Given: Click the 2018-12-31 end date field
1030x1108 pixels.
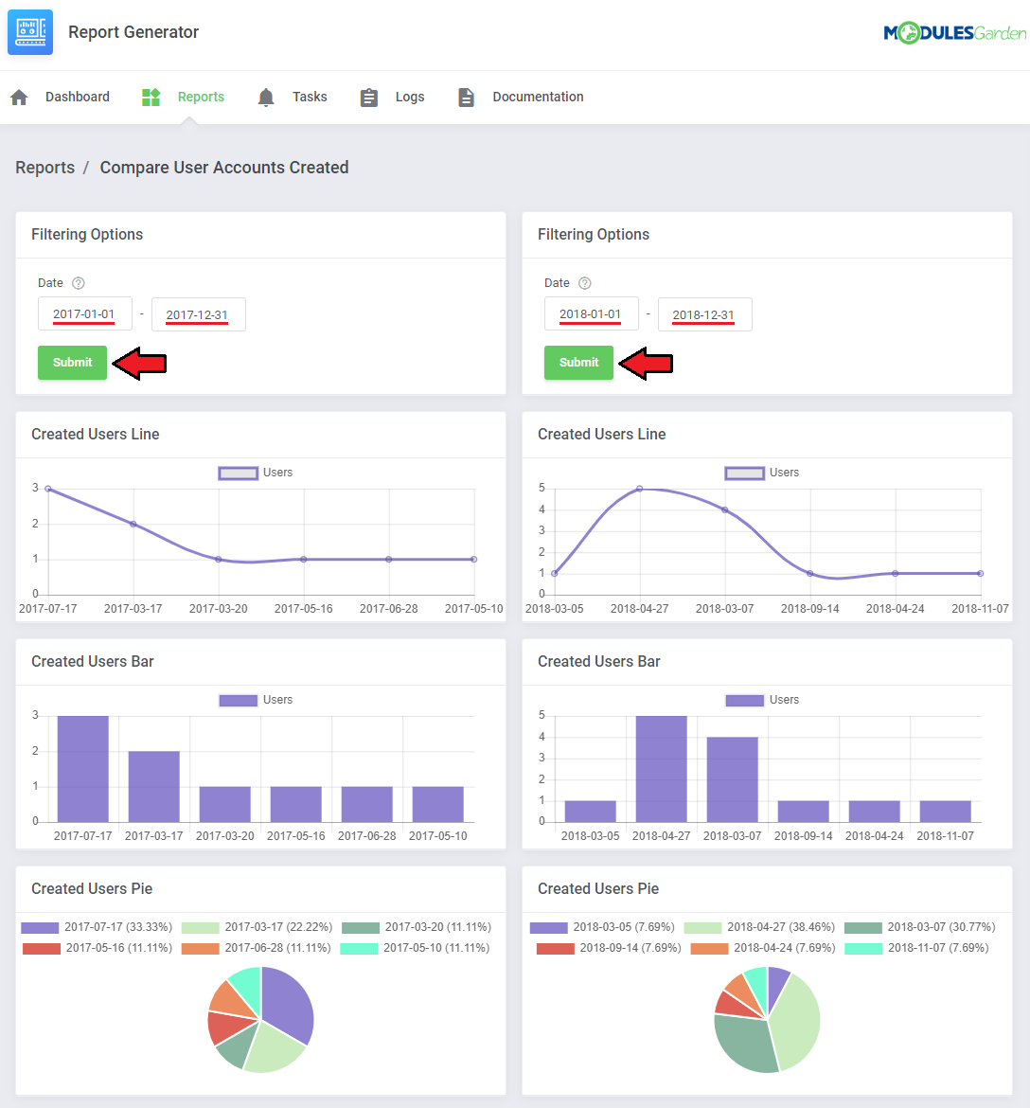Looking at the screenshot, I should point(705,313).
